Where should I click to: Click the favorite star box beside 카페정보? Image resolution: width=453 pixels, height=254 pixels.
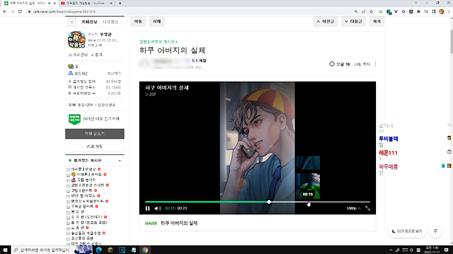72,22
